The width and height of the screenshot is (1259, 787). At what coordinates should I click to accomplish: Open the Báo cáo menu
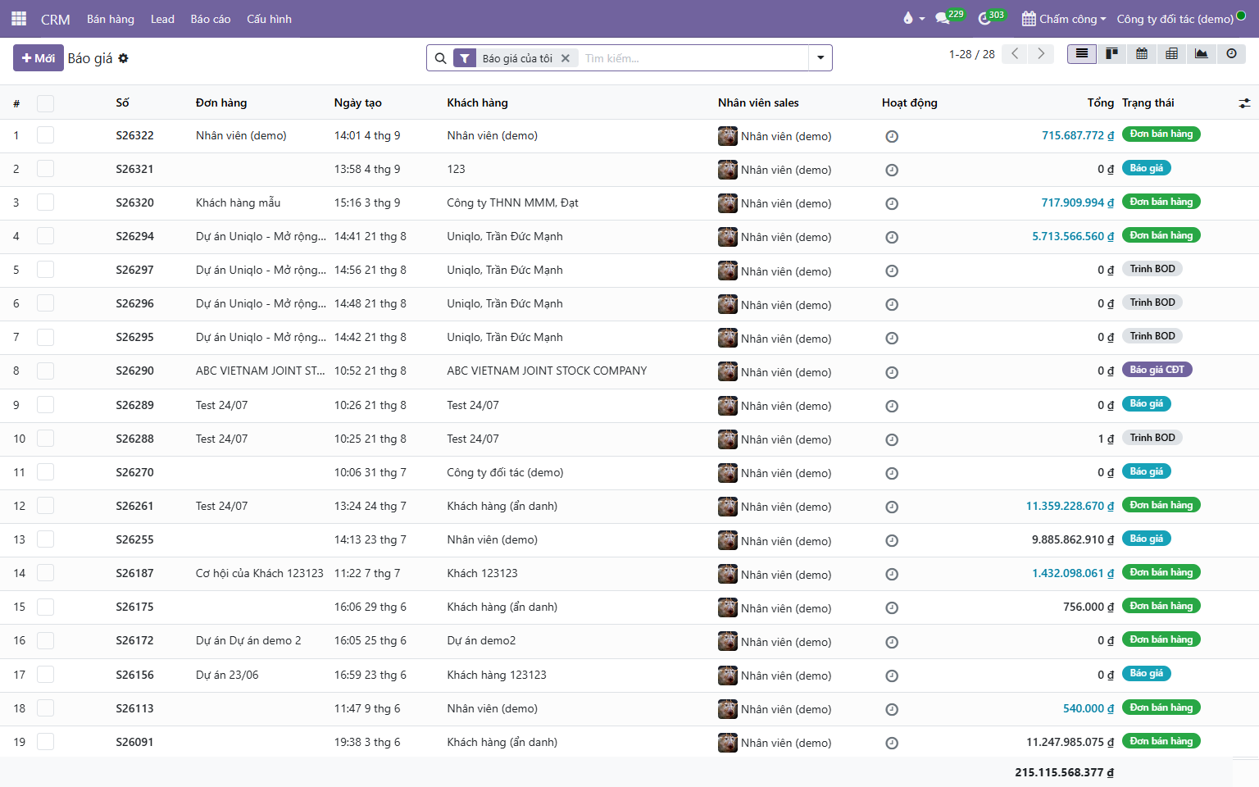pos(211,19)
